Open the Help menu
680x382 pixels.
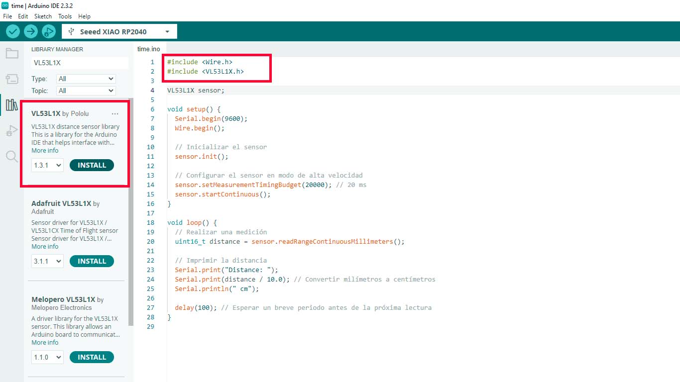click(84, 16)
